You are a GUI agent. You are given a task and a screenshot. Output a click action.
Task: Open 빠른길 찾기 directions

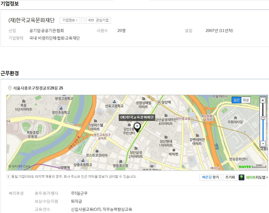pos(210,177)
